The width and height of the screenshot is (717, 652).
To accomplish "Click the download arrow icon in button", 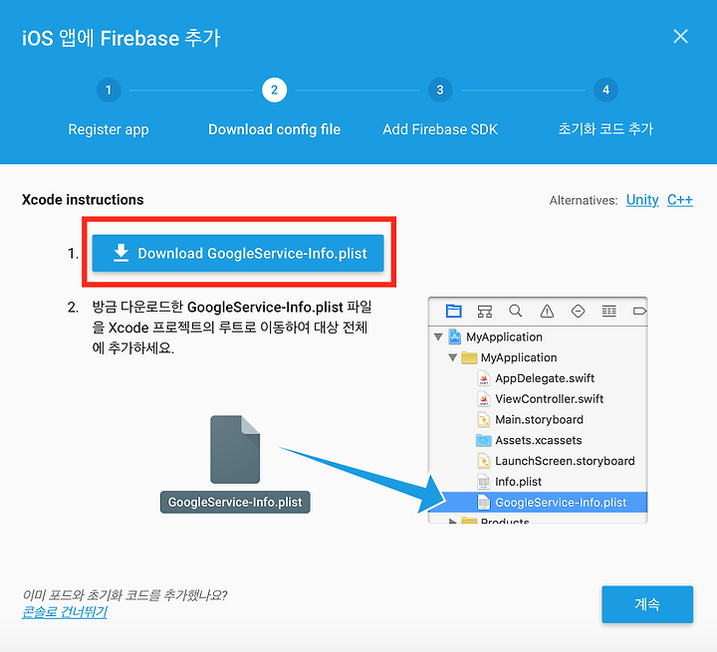I will (120, 253).
